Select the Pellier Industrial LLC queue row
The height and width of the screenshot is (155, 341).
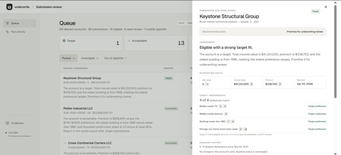click(126, 120)
